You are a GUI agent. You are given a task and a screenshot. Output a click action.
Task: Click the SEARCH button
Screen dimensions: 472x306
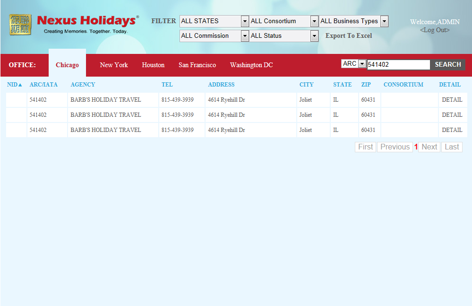point(447,64)
